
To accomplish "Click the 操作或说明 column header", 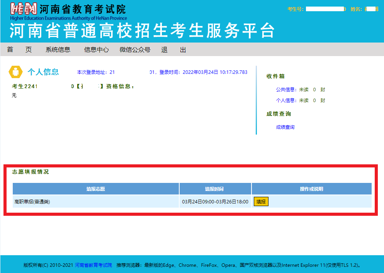I will coord(311,189).
